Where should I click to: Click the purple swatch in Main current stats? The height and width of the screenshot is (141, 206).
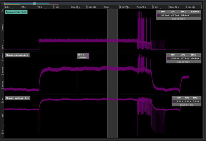[159, 15]
